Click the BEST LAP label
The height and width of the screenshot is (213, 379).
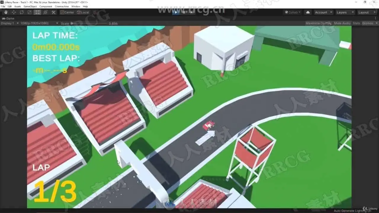tap(56, 58)
